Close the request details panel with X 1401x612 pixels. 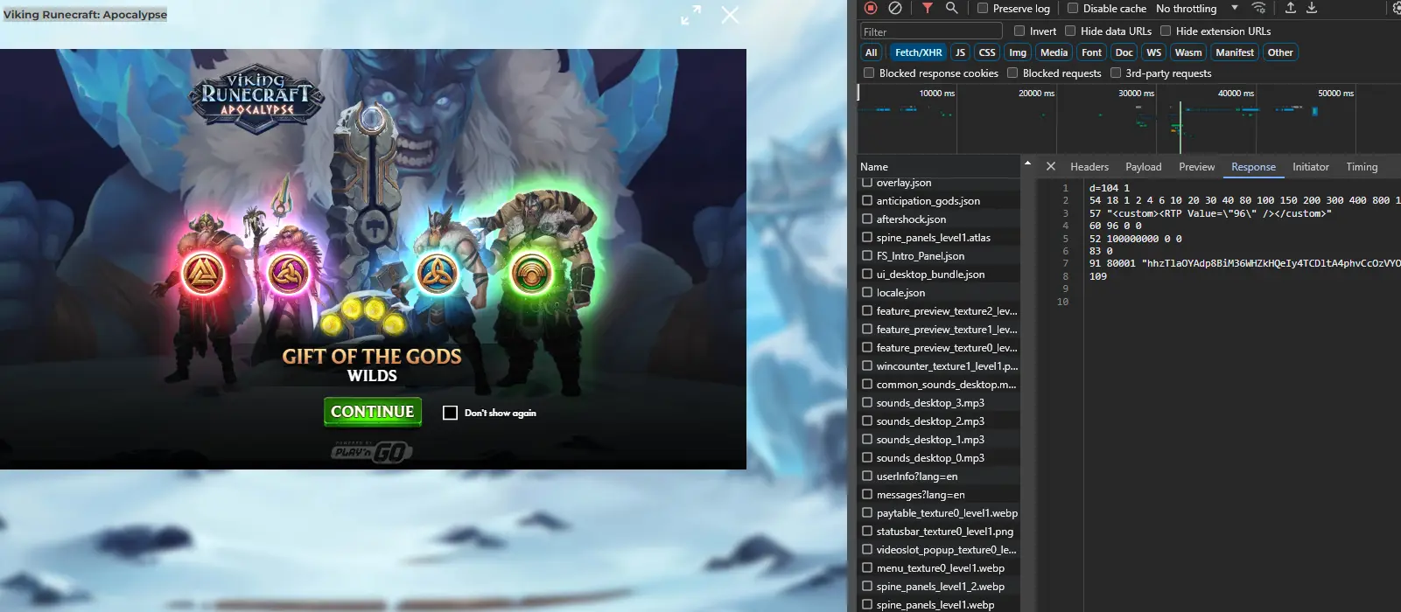tap(1051, 166)
